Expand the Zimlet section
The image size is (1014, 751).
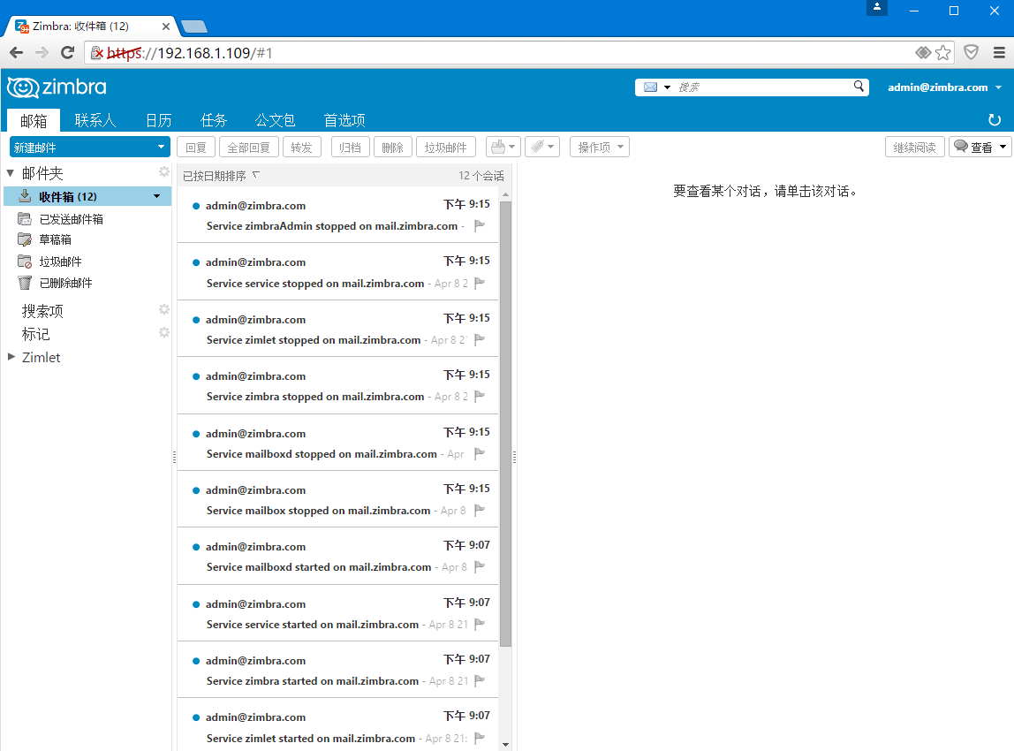11,356
